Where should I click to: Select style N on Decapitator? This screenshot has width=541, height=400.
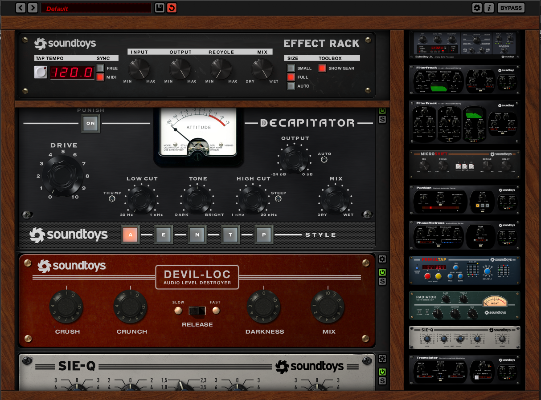(197, 234)
